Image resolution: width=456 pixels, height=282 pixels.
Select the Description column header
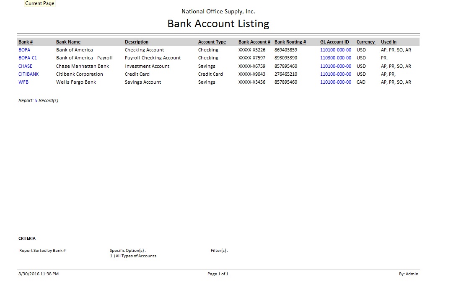coord(137,42)
